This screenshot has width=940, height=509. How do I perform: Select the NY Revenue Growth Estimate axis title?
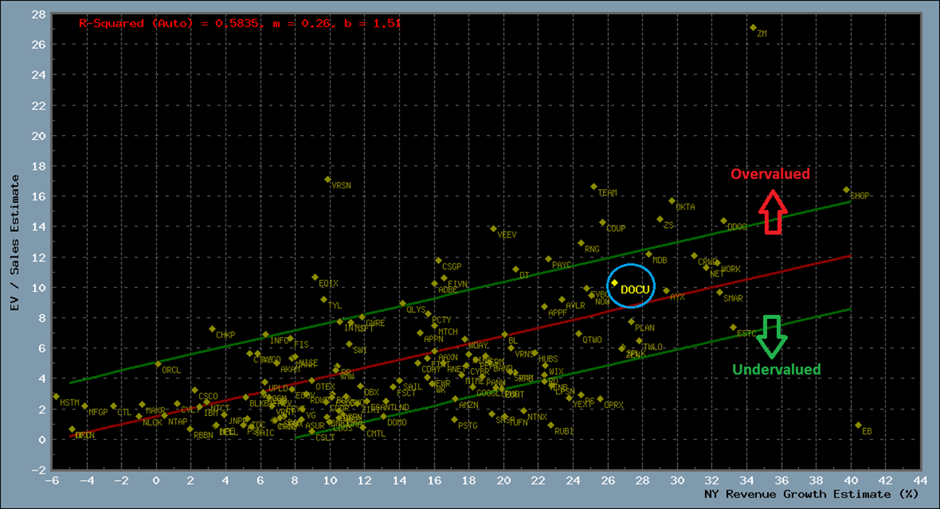[811, 494]
